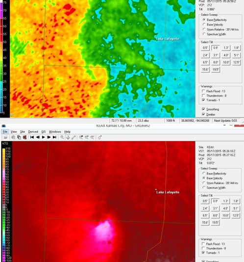
Task: Select the distance measuring line tool
Action: [73, 137]
